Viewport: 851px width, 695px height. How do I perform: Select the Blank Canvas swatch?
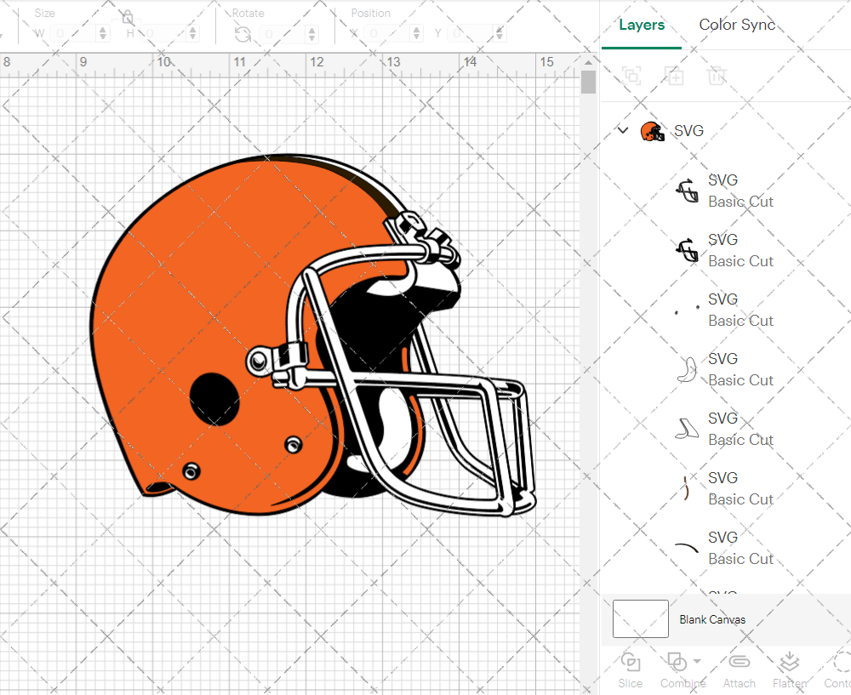point(641,618)
